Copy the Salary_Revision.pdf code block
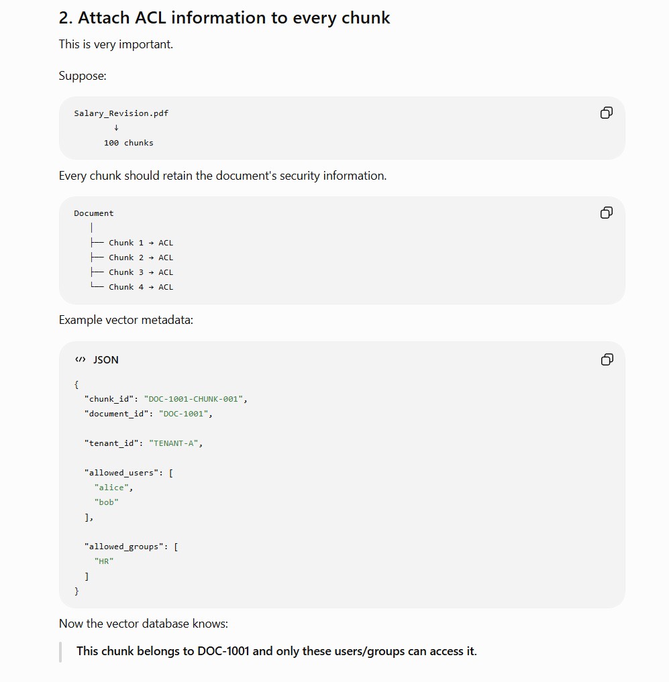669x682 pixels. pos(607,113)
